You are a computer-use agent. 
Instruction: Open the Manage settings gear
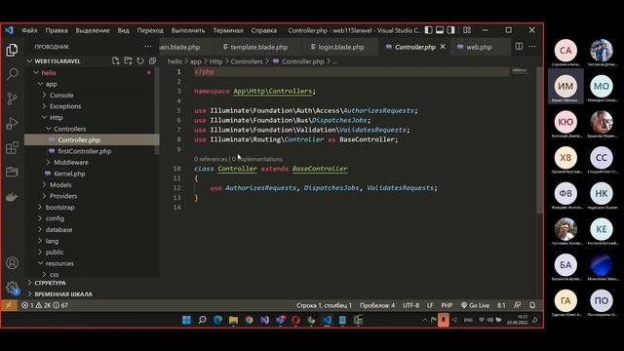[x=12, y=288]
